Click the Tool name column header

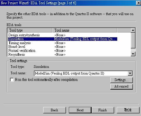pyautogui.click(x=85, y=30)
